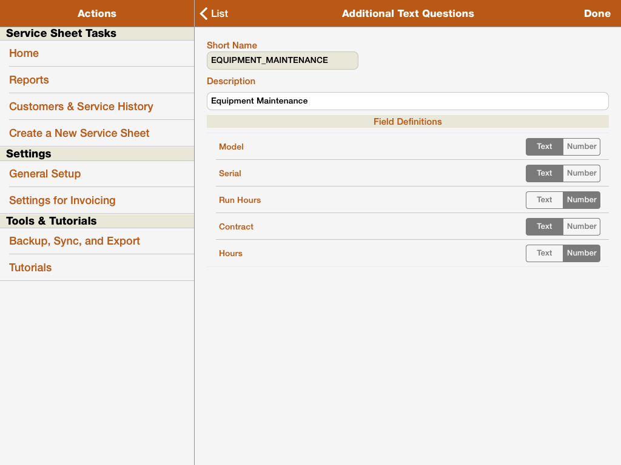
Task: Go back using the List chevron
Action: pyautogui.click(x=213, y=13)
